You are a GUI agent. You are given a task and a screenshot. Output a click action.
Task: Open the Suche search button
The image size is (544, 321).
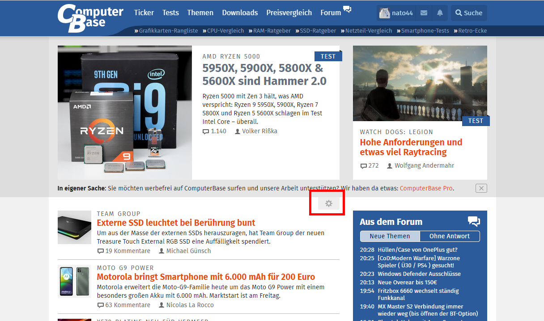pyautogui.click(x=469, y=13)
